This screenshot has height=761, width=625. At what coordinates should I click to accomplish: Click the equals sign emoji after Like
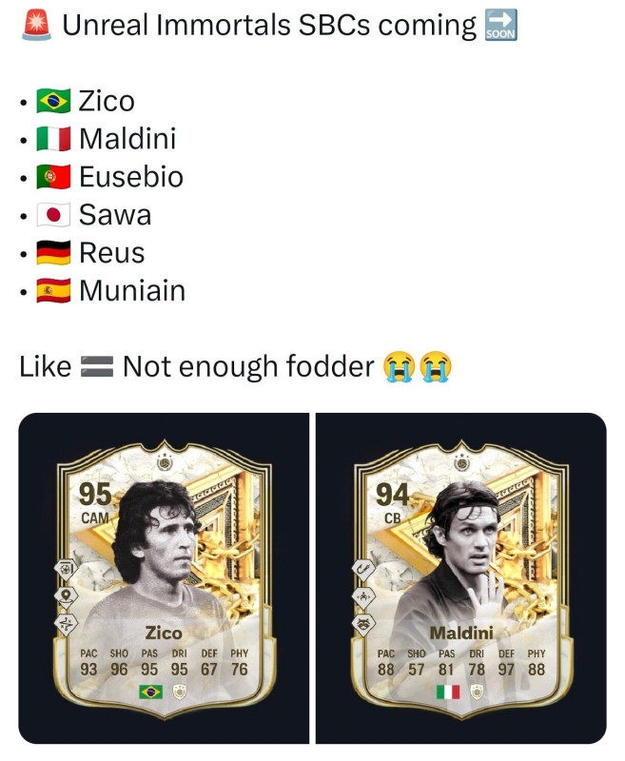[97, 366]
